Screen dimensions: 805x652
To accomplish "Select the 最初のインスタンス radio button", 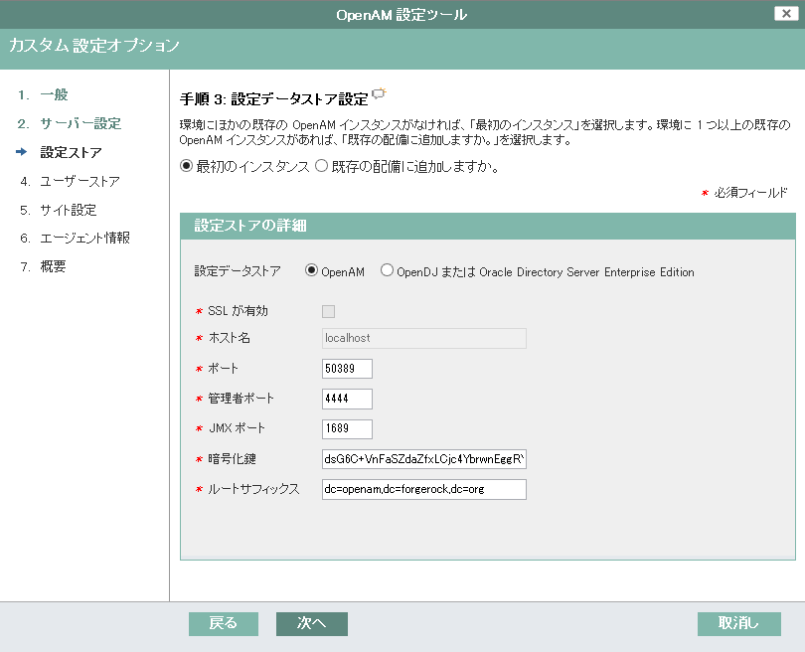I will (186, 166).
